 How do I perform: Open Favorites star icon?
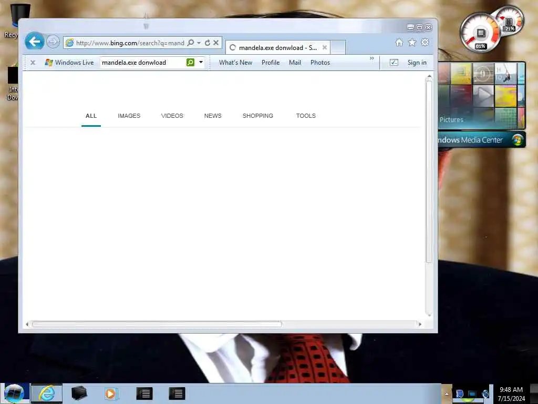click(x=412, y=42)
